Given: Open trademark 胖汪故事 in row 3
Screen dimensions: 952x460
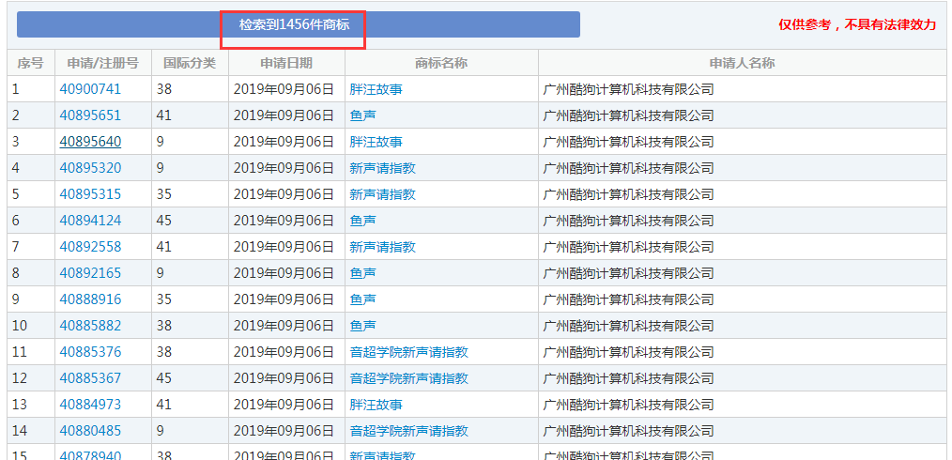Looking at the screenshot, I should click(x=376, y=142).
